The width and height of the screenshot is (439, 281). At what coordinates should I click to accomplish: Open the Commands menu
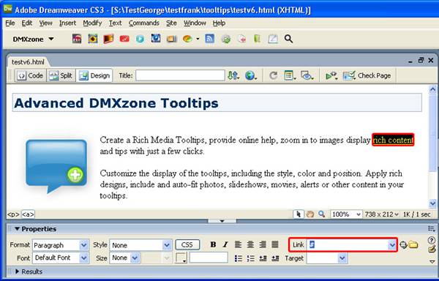(x=144, y=23)
